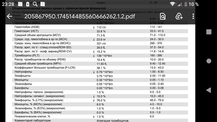Tap the down arrow beside Нейтрофилы 0.79 value

(94, 72)
